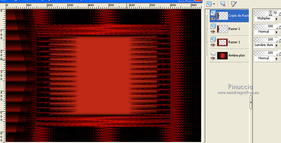281x143 pixels.
Task: Click the link toggle beside Arrière-plan opacity
Action: pos(280,53)
